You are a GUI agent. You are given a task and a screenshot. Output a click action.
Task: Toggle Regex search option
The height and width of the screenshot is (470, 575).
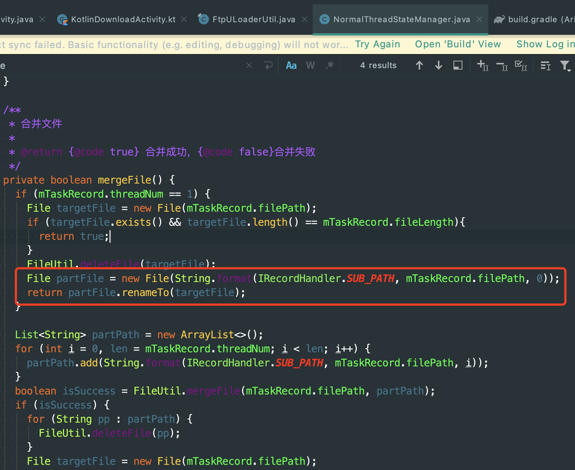tap(330, 66)
